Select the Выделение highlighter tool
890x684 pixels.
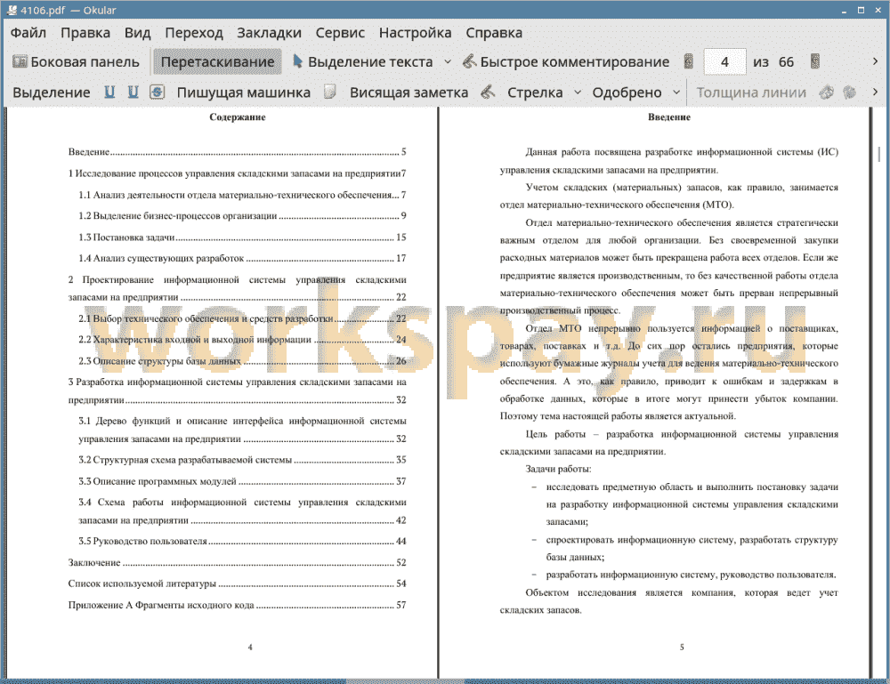tap(51, 93)
